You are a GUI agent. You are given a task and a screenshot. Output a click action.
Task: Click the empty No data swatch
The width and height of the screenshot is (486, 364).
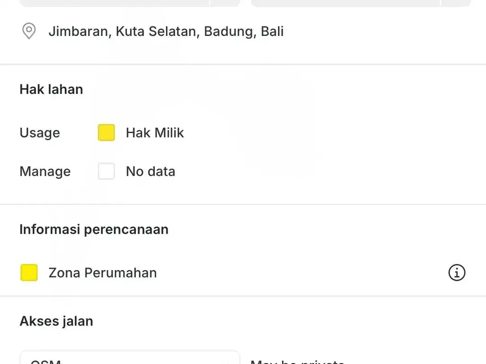pyautogui.click(x=106, y=171)
